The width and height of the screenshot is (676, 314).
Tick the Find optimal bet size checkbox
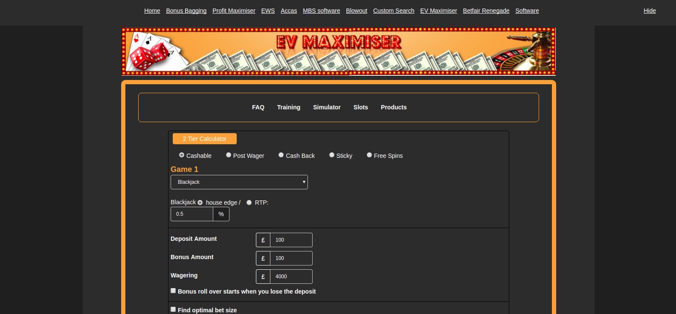pyautogui.click(x=173, y=309)
